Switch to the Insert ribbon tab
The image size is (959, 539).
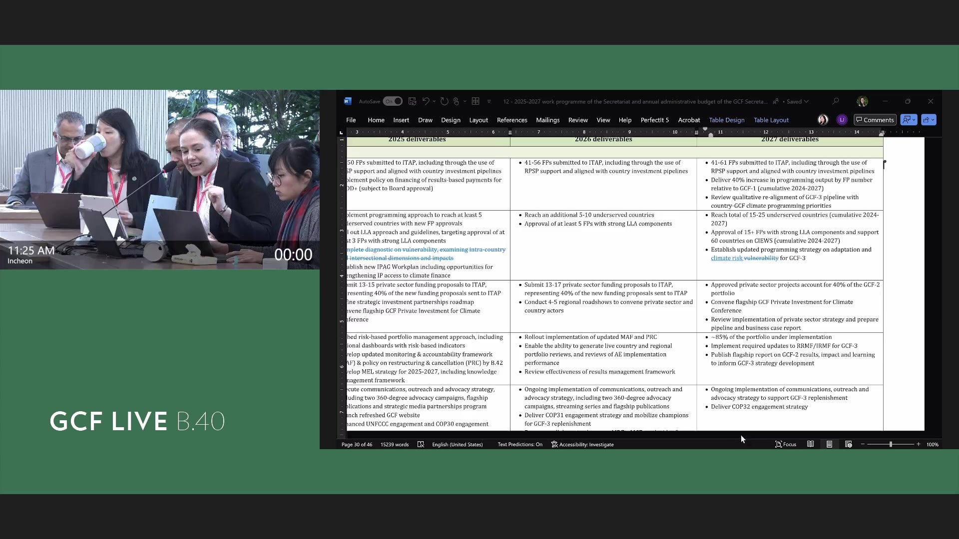click(x=401, y=120)
